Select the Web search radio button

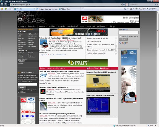(x=121, y=36)
